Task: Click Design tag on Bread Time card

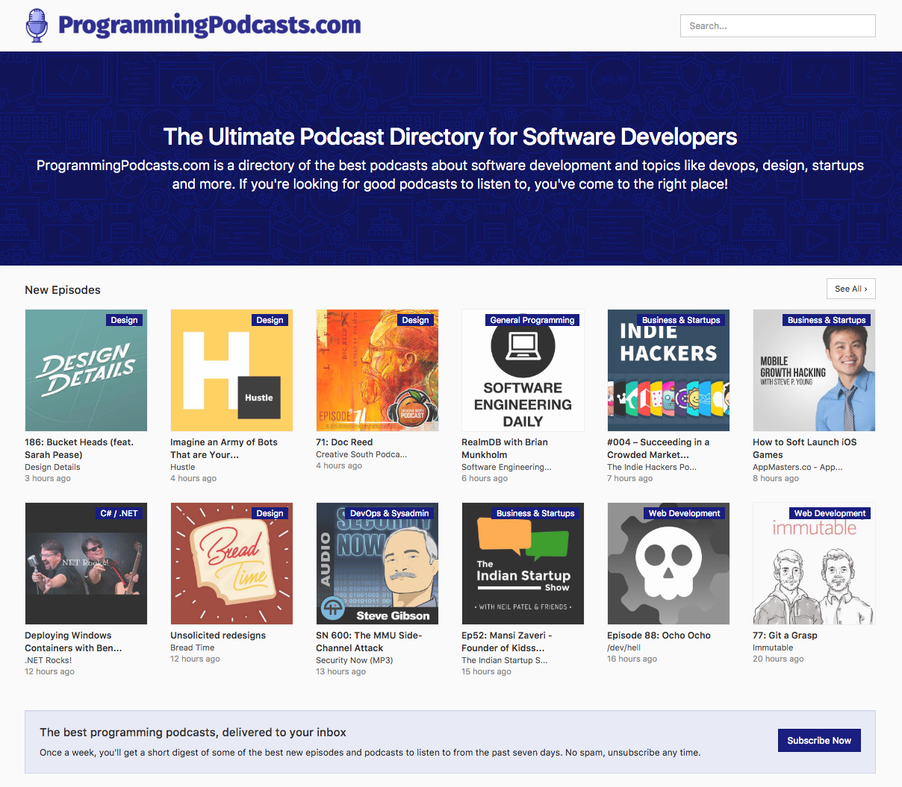Action: [x=270, y=513]
